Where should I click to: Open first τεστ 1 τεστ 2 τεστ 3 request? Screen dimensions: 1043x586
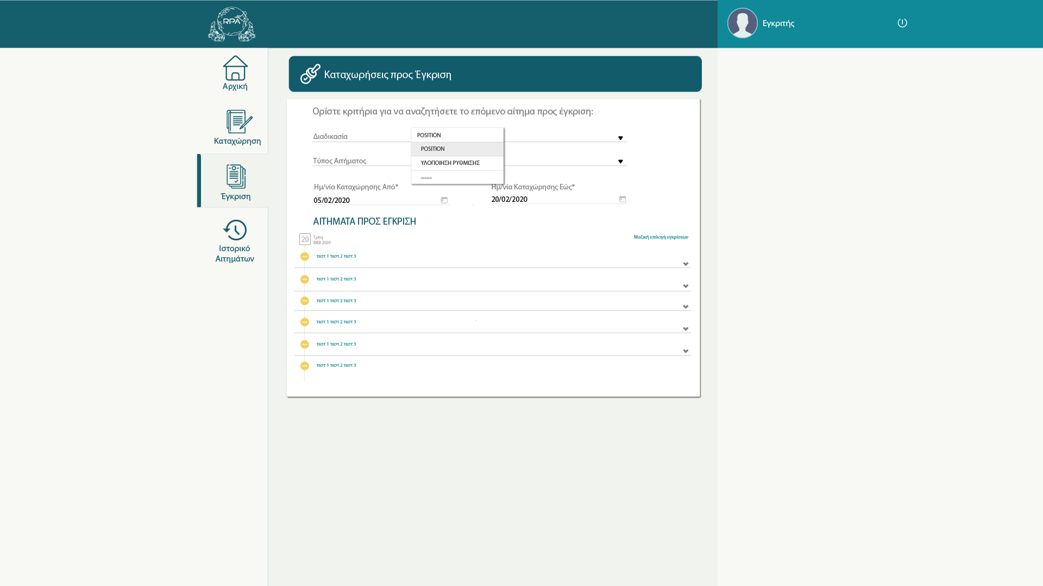pos(336,257)
